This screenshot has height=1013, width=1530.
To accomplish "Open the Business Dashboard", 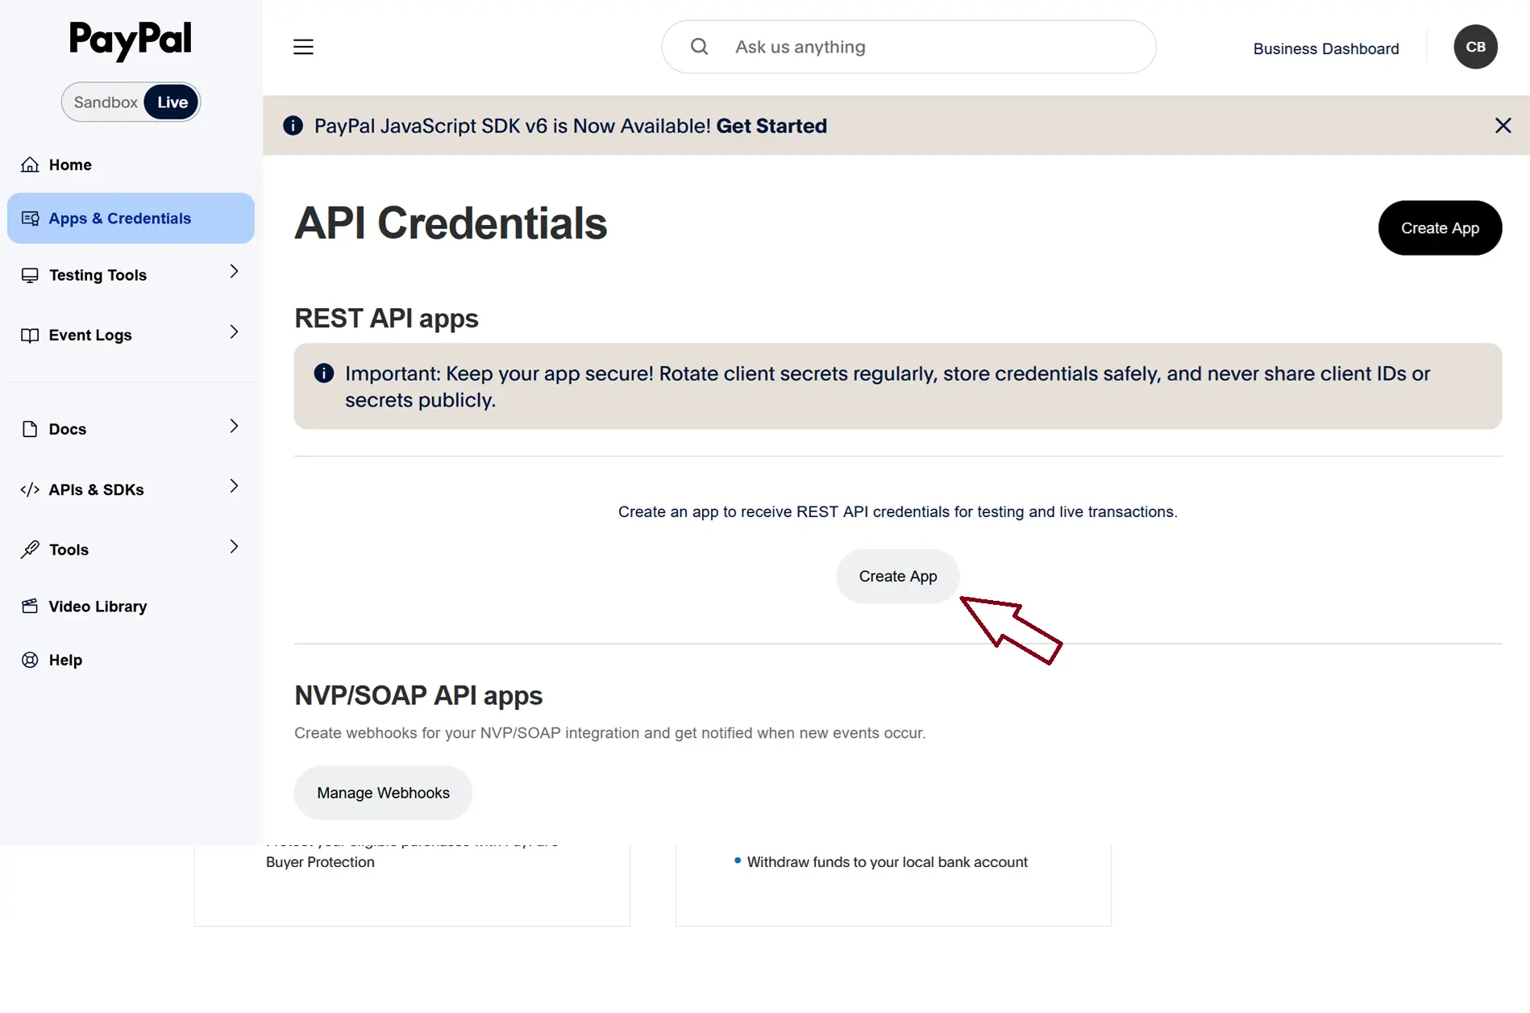I will pos(1325,48).
